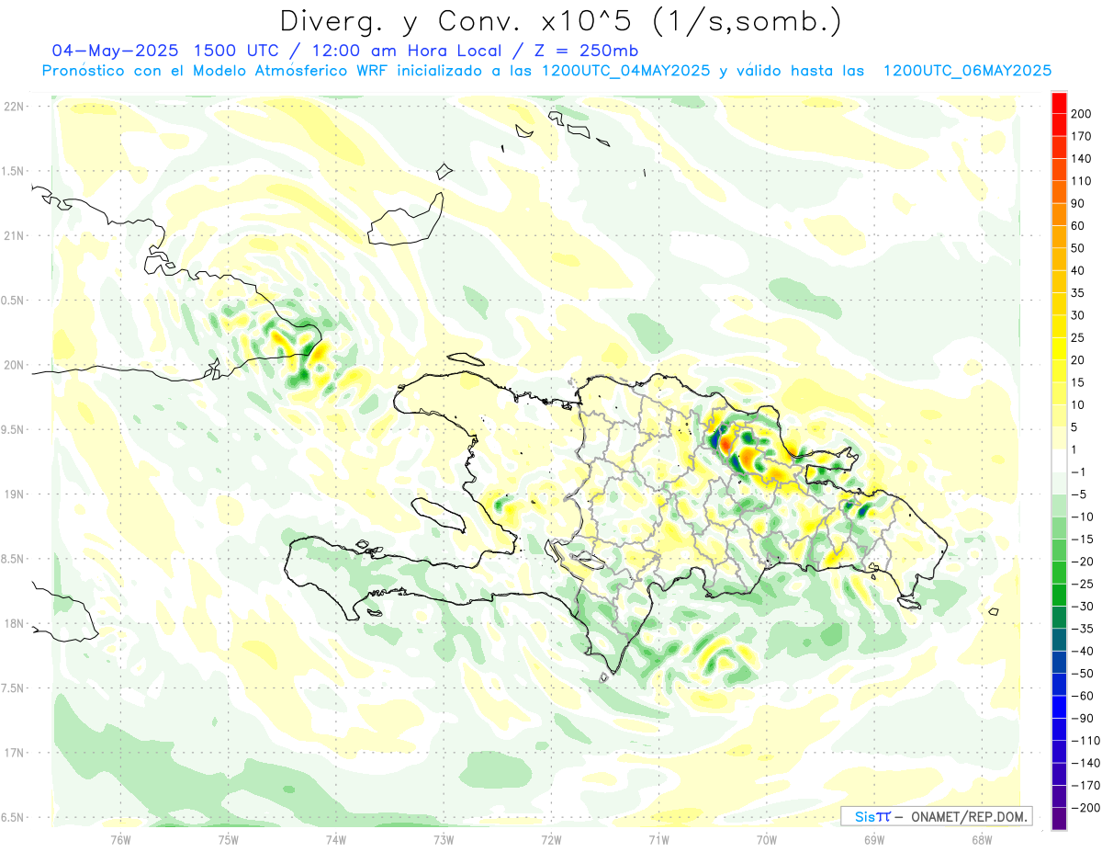Click the "70W" longitude label
Screen dimensions: 1102x852
pos(766,840)
